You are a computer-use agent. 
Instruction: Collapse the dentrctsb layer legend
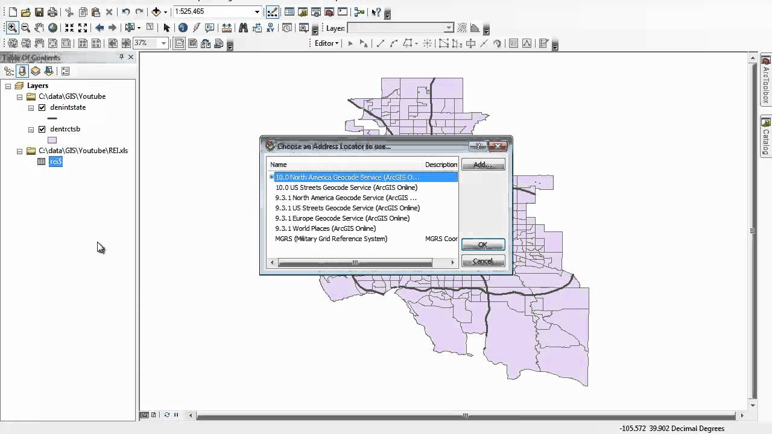pos(31,129)
